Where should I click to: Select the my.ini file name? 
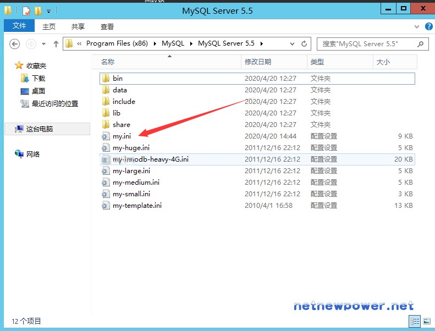pyautogui.click(x=122, y=136)
